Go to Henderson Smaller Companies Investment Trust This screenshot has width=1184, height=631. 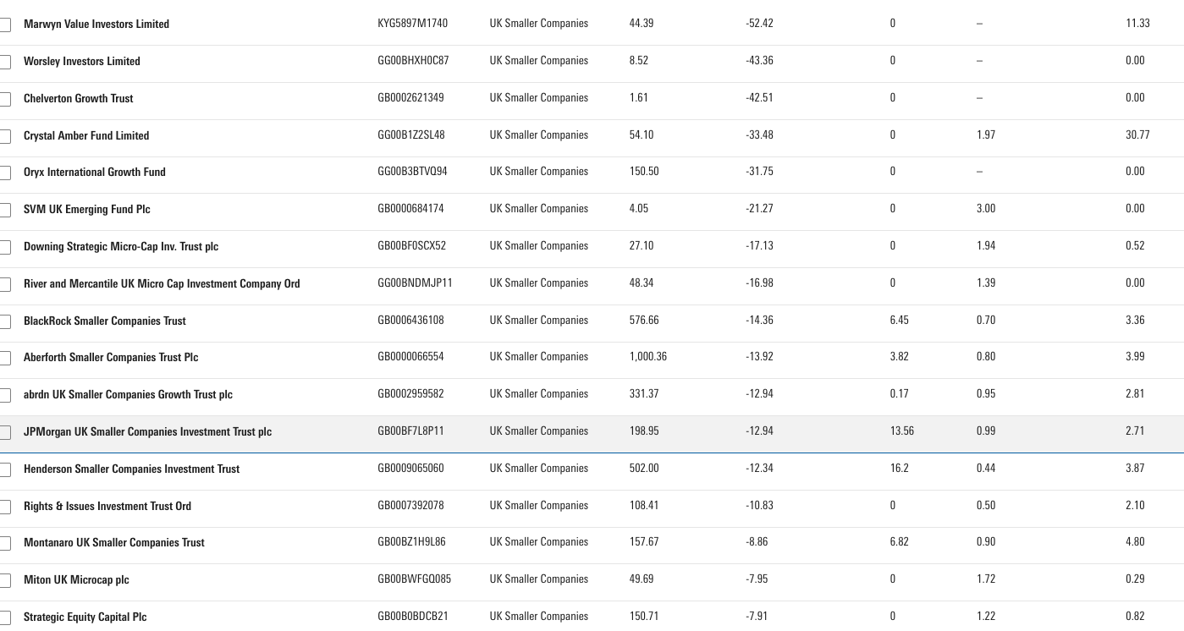tap(132, 469)
